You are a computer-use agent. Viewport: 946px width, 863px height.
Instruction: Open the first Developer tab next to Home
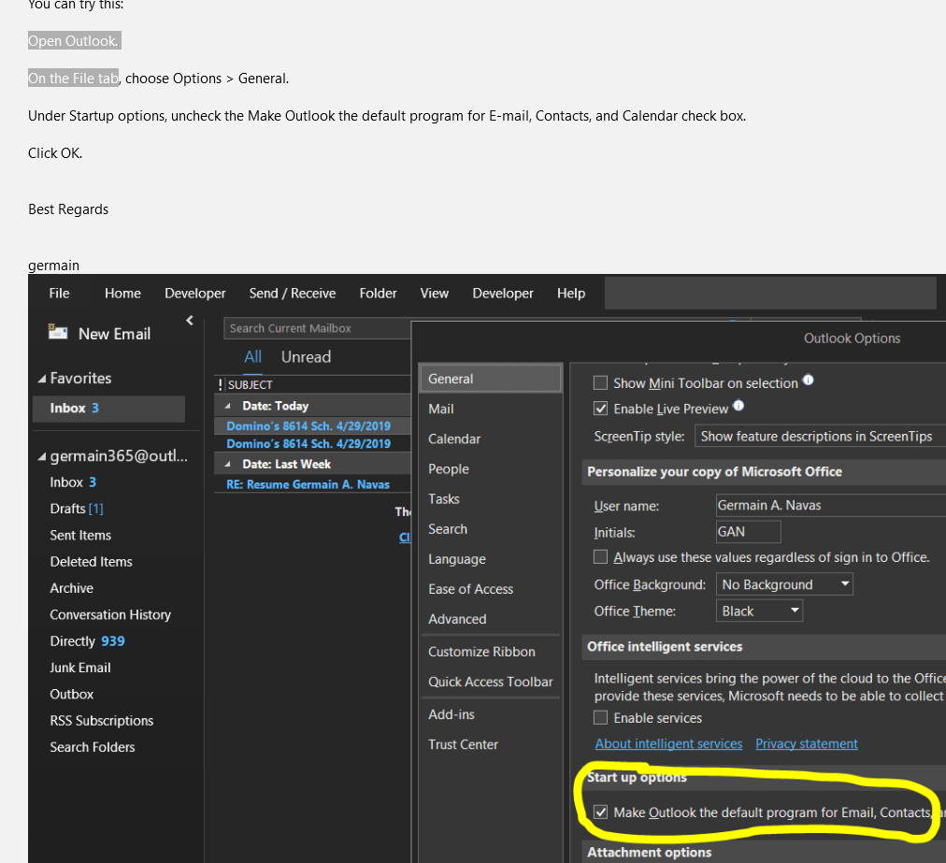click(x=194, y=294)
